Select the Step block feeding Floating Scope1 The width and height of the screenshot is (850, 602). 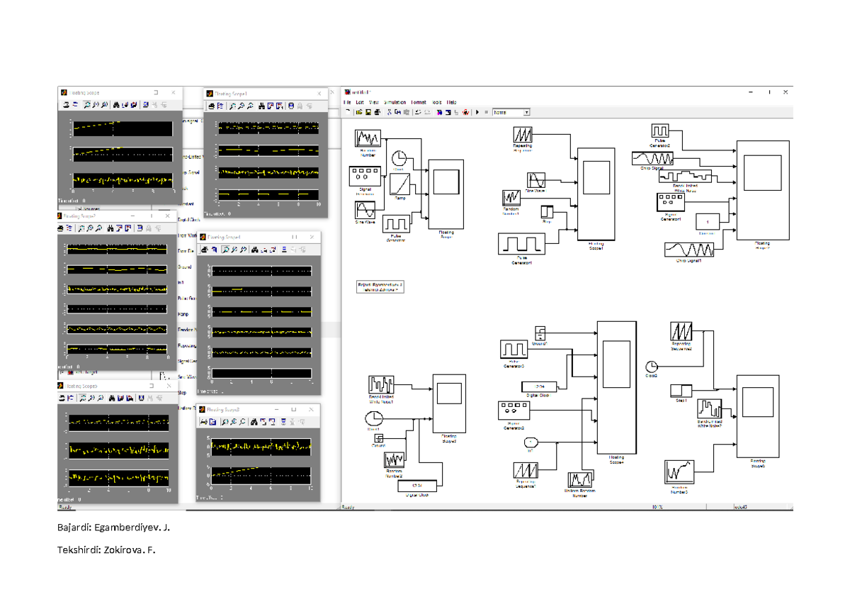click(546, 213)
